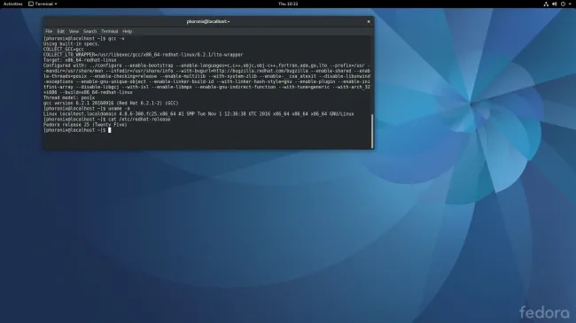Viewport: 576px width, 323px height.
Task: Click the 'Fedora release 25 (Twenty Five)' line
Action: point(85,125)
